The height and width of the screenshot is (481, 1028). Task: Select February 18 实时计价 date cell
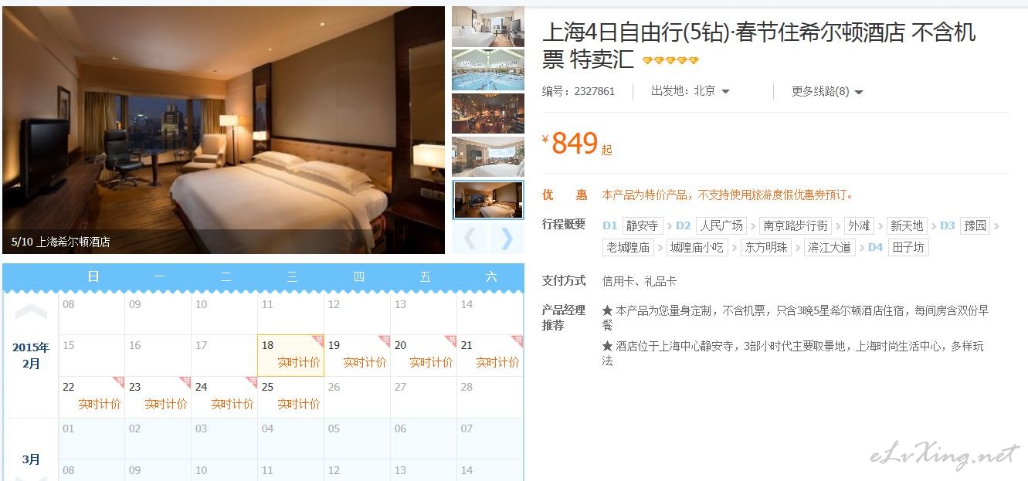[290, 355]
